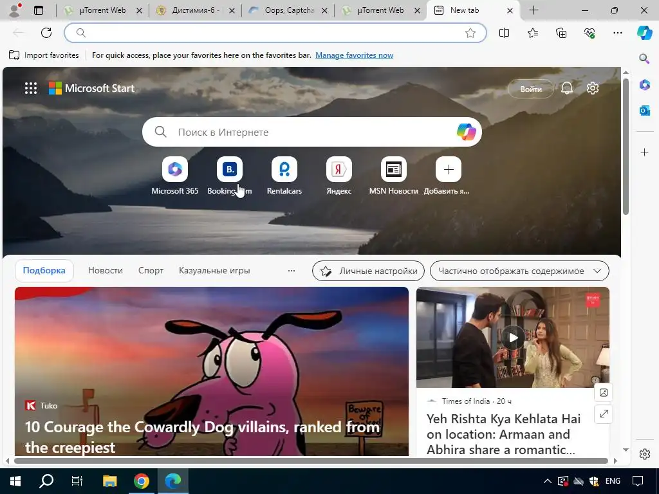Open the Settings and more ellipsis menu
Viewport: 659px width, 494px height.
coord(617,33)
